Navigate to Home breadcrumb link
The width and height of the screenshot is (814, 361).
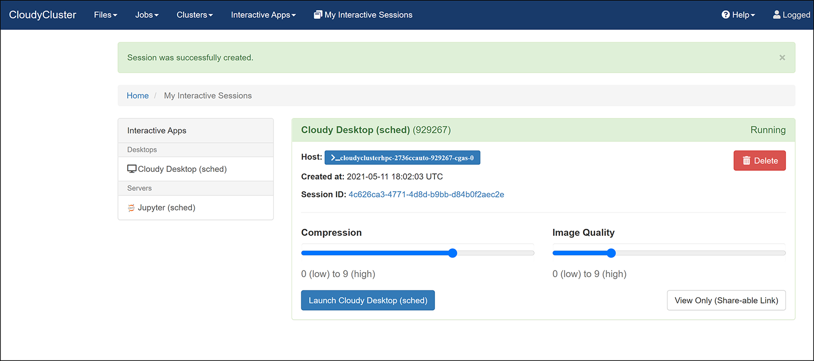137,96
